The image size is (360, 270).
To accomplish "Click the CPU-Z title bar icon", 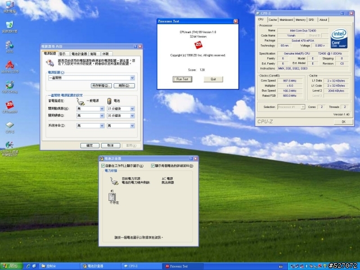I will pyautogui.click(x=258, y=13).
